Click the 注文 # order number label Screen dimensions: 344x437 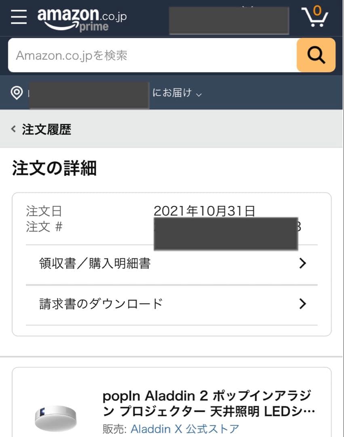pyautogui.click(x=44, y=227)
